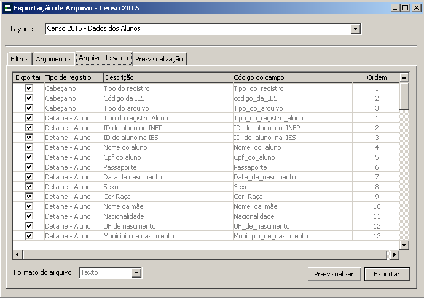Image resolution: width=424 pixels, height=298 pixels.
Task: Open the Layout dropdown list
Action: coord(355,29)
